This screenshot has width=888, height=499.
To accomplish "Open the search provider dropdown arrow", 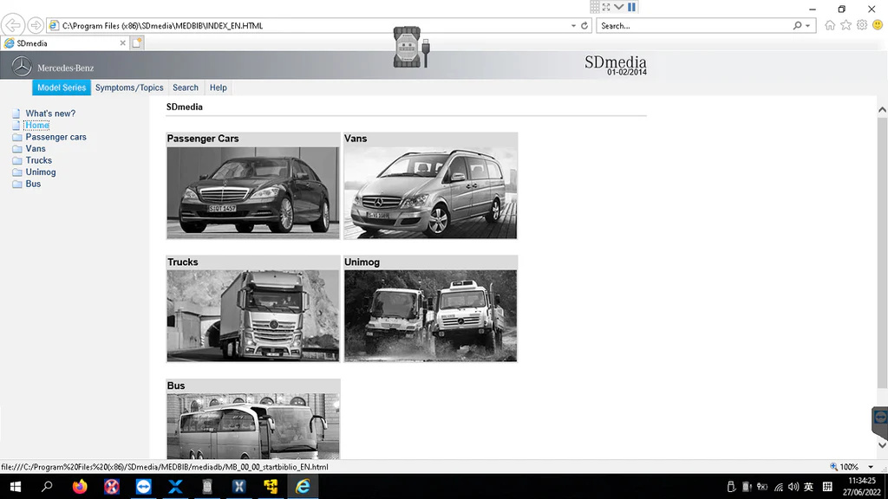I will (807, 25).
